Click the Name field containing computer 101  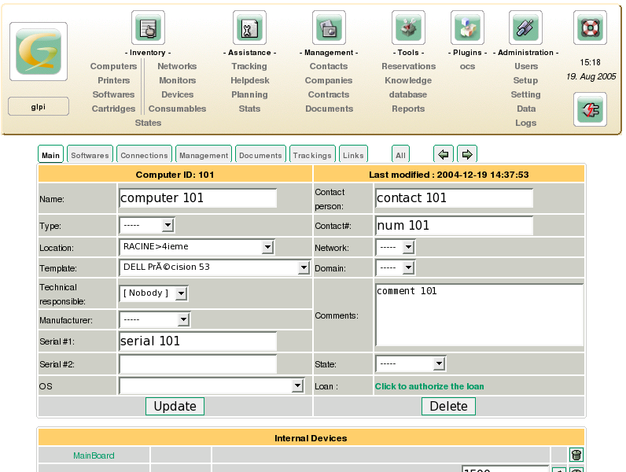point(197,198)
